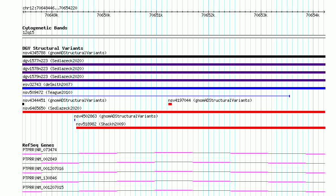Select the 12q15 band label

point(28,32)
